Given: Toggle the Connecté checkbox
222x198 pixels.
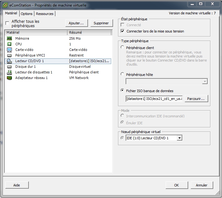Looking at the screenshot, I should (122, 25).
